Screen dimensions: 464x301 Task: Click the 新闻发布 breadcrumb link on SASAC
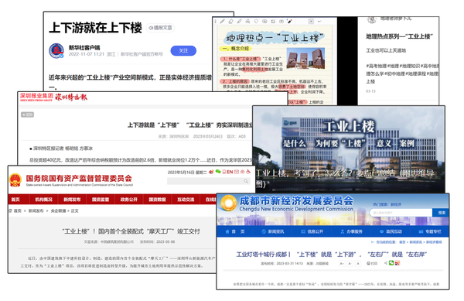point(36,210)
